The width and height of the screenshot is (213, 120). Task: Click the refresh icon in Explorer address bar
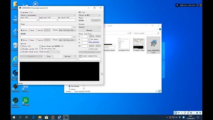tap(130, 33)
